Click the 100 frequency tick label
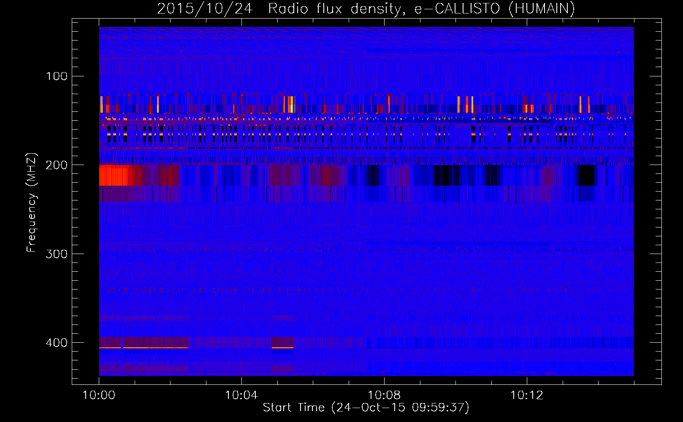Viewport: 683px width, 422px height. 57,76
